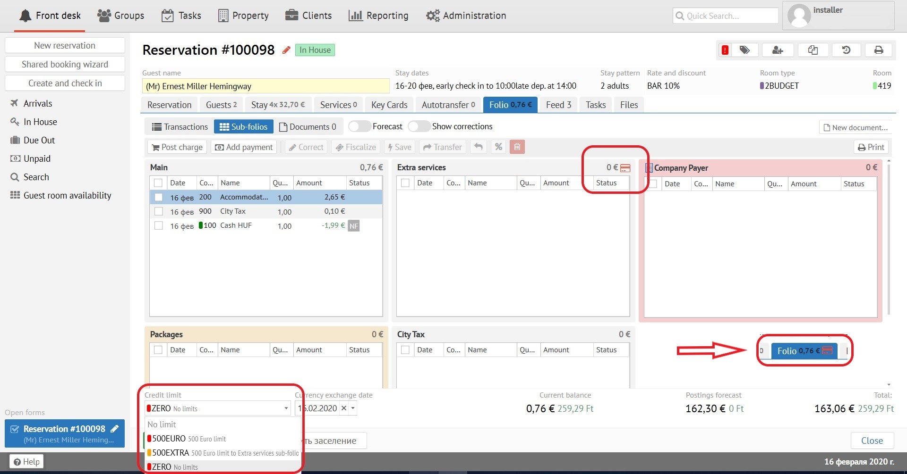Click the Quick Search field

(725, 16)
